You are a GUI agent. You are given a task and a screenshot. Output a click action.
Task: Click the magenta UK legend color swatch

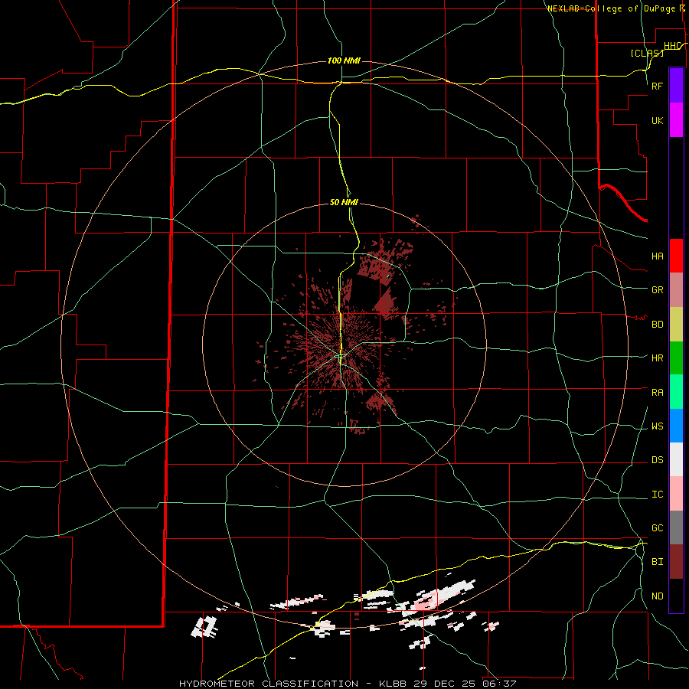(676, 120)
